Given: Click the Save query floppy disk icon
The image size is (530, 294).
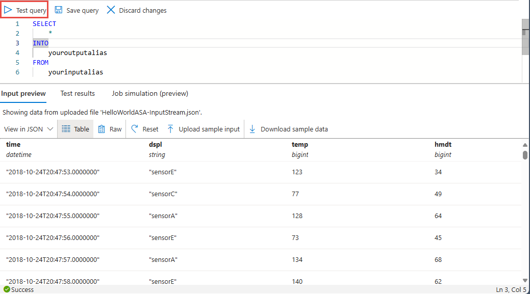Looking at the screenshot, I should coord(59,10).
